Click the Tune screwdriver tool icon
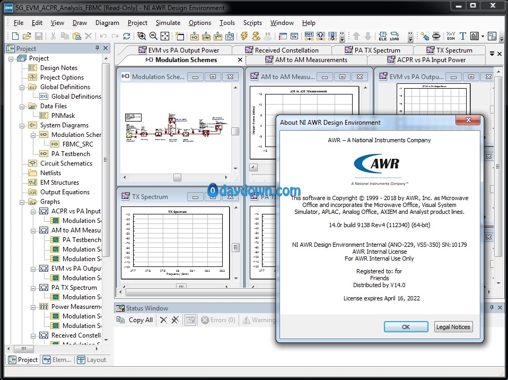Screen dimensions: 508x380 425,36
